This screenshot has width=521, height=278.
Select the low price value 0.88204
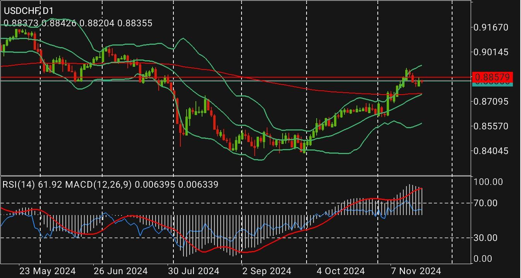[x=97, y=23]
